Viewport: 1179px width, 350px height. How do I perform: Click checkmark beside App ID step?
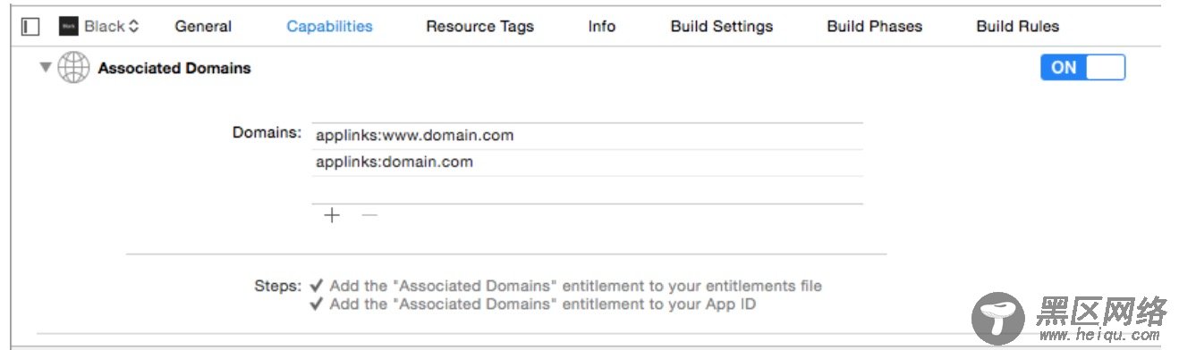(317, 304)
